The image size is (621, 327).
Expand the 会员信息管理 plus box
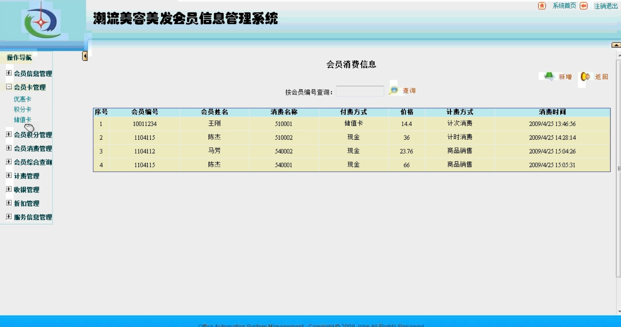(9, 73)
